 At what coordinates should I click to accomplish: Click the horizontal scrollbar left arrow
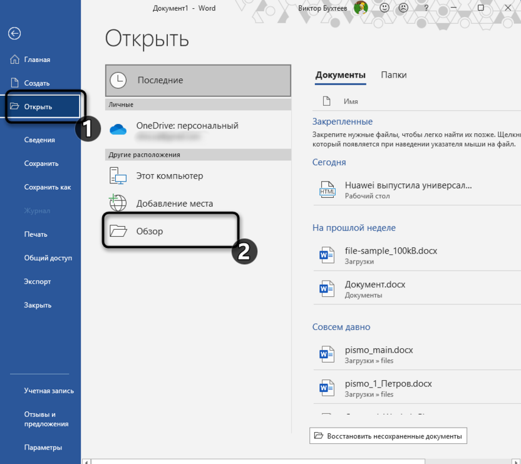pos(86,461)
